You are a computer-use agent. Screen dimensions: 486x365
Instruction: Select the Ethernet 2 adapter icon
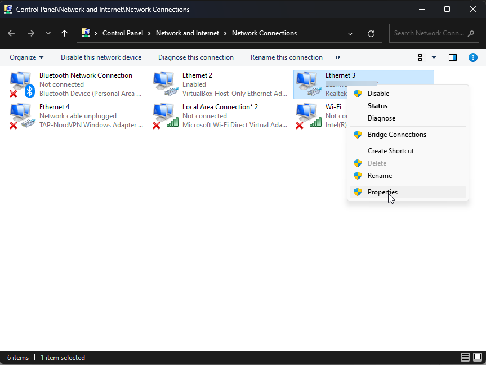click(x=165, y=84)
